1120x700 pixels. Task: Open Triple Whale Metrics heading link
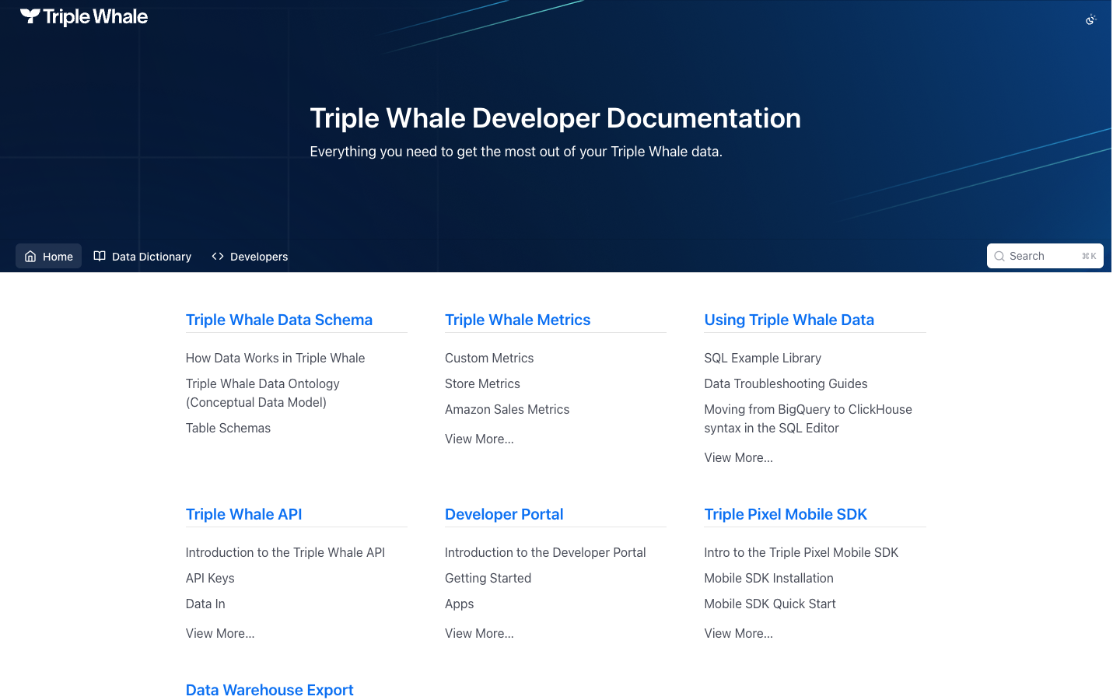click(x=517, y=320)
